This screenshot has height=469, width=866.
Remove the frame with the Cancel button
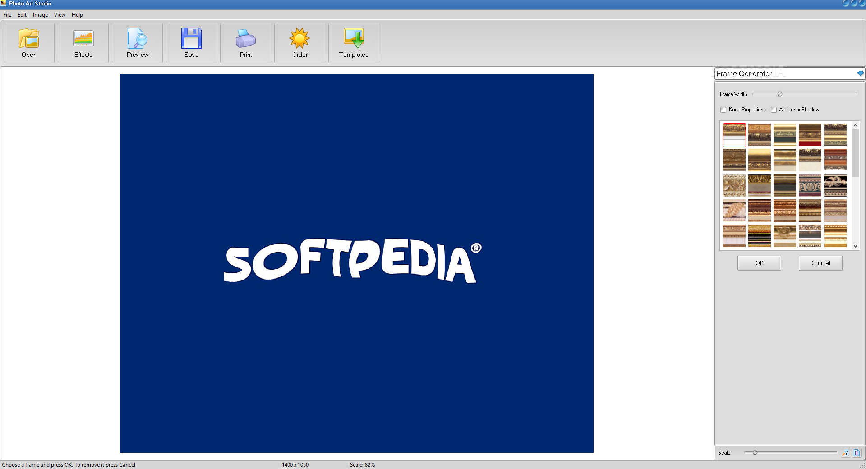[x=820, y=263]
